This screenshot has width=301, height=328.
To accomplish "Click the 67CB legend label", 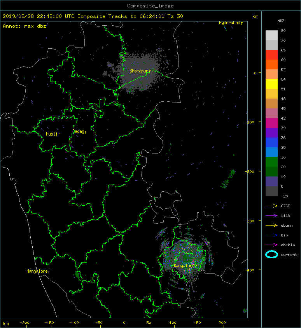I will tap(285, 206).
